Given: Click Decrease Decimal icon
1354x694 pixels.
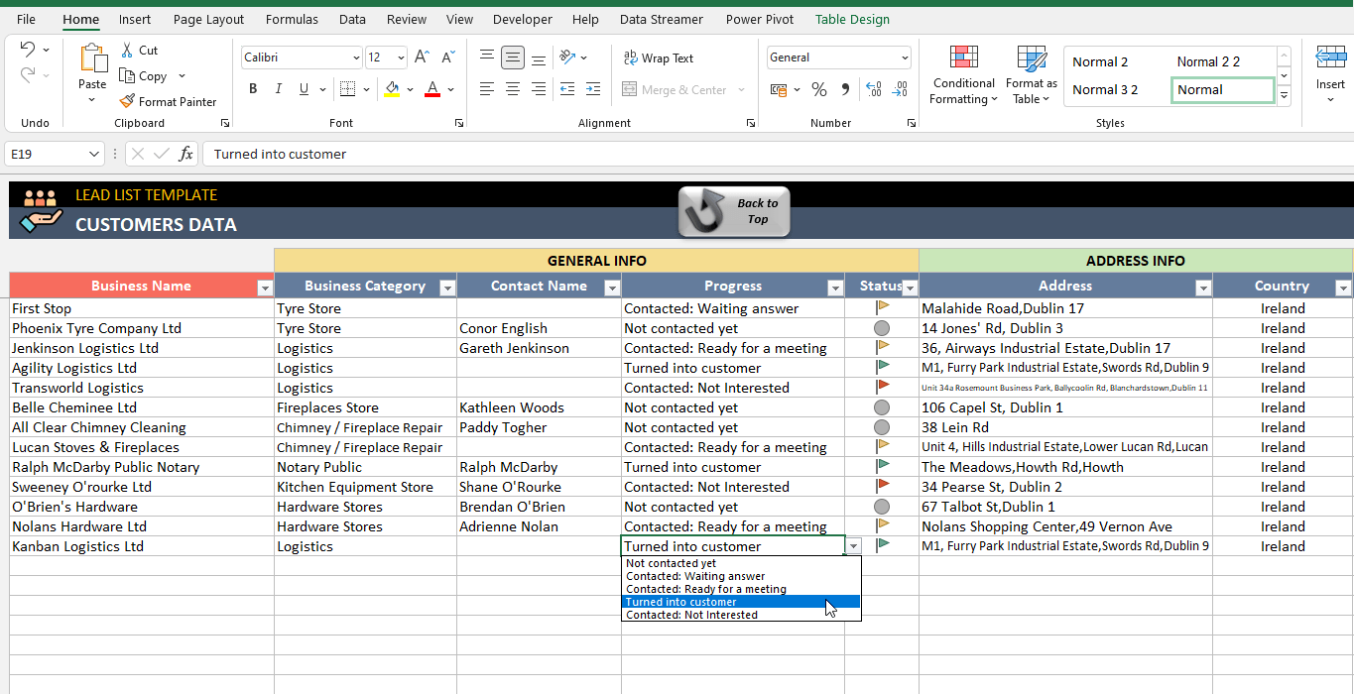Looking at the screenshot, I should click(x=899, y=89).
